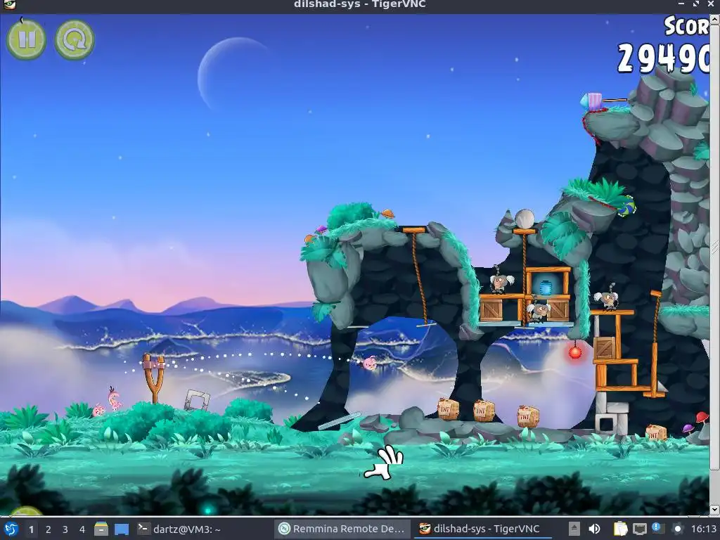Switch to workspace 1
Screen dimensions: 720x540
tap(31, 529)
